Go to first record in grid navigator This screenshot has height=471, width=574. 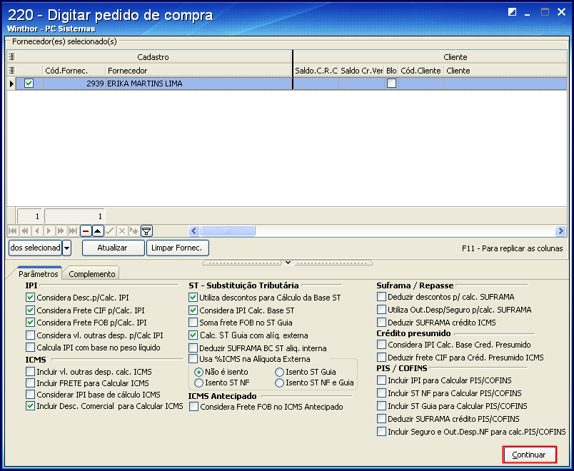point(12,231)
